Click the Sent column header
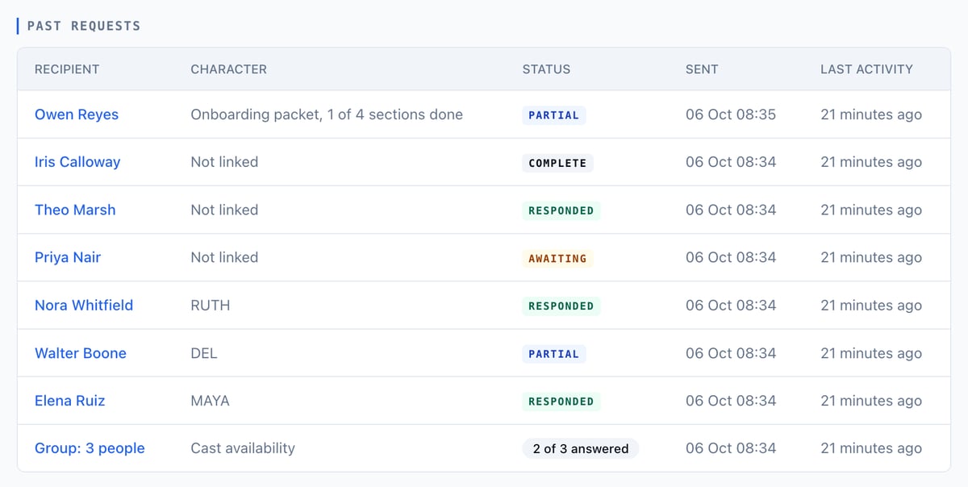This screenshot has height=487, width=968. [702, 69]
